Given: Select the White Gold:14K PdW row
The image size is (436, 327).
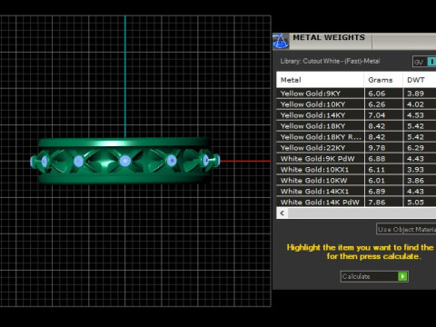Looking at the screenshot, I should pyautogui.click(x=356, y=202).
